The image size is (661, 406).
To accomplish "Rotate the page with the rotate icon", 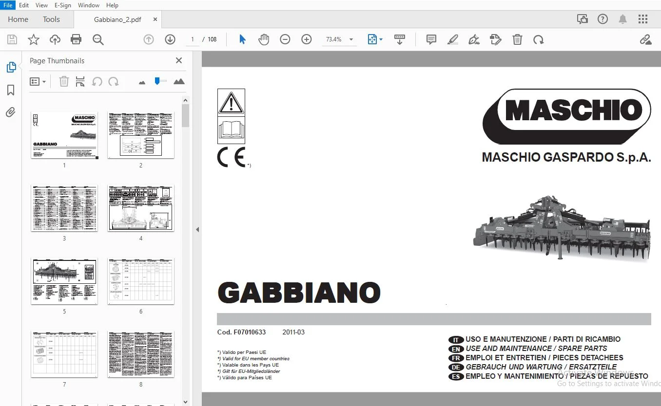I will 539,39.
